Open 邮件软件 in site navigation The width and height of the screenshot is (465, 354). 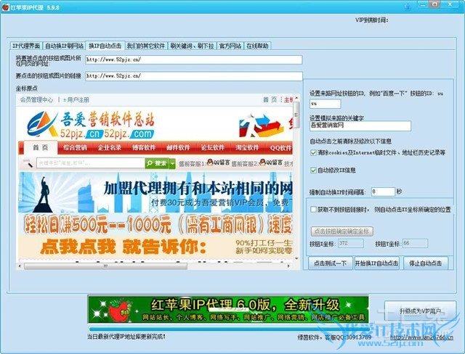click(x=178, y=147)
